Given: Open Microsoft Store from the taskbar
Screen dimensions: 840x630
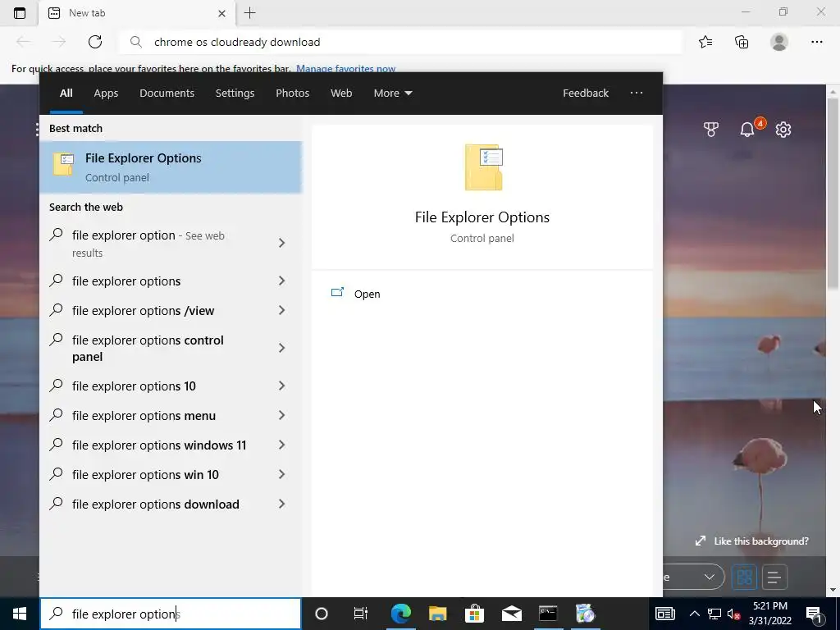Looking at the screenshot, I should (x=475, y=614).
